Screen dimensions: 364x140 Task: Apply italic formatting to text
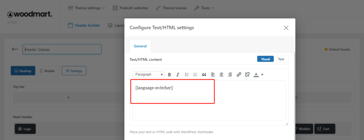coord(178,75)
